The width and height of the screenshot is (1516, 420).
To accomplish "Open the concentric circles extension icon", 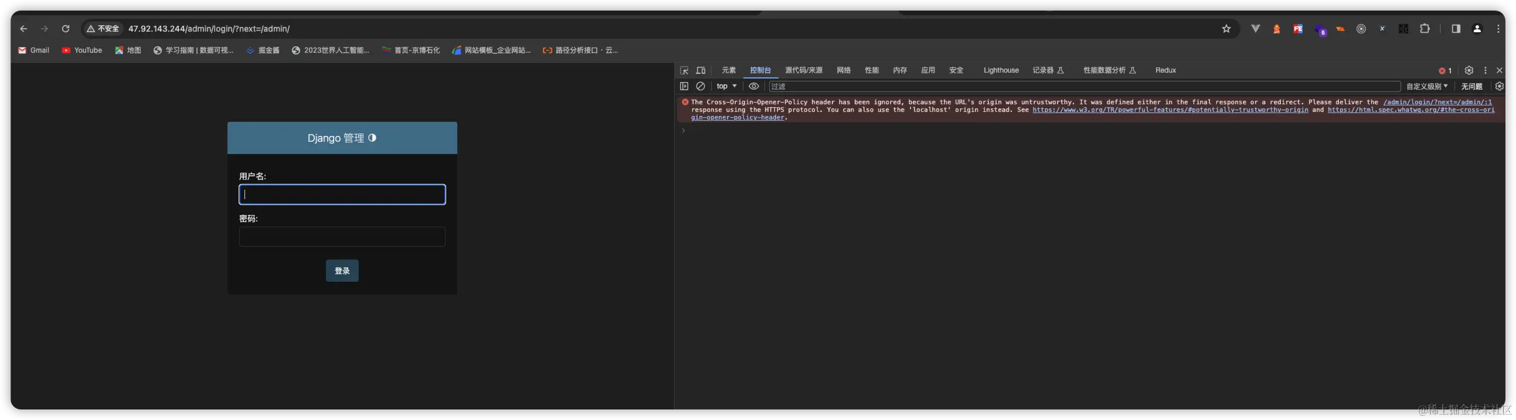I will pyautogui.click(x=1361, y=29).
